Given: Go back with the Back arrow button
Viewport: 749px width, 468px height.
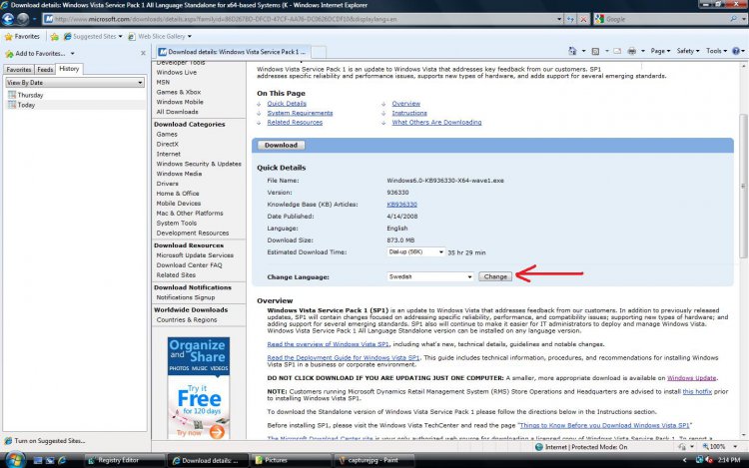Looking at the screenshot, I should pos(8,19).
